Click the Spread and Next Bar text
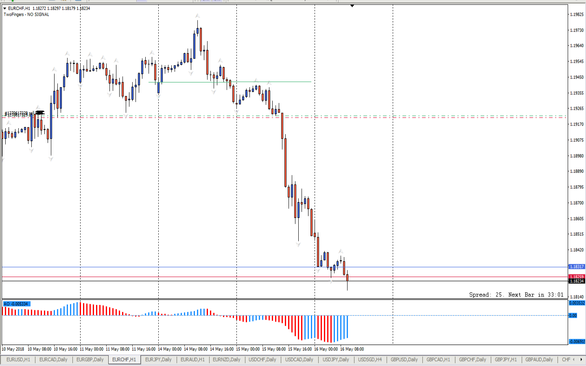This screenshot has width=586, height=366. pos(516,294)
